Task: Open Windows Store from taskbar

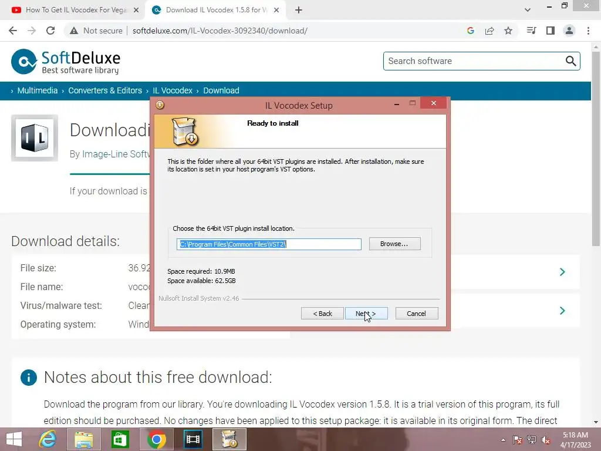Action: pyautogui.click(x=120, y=439)
